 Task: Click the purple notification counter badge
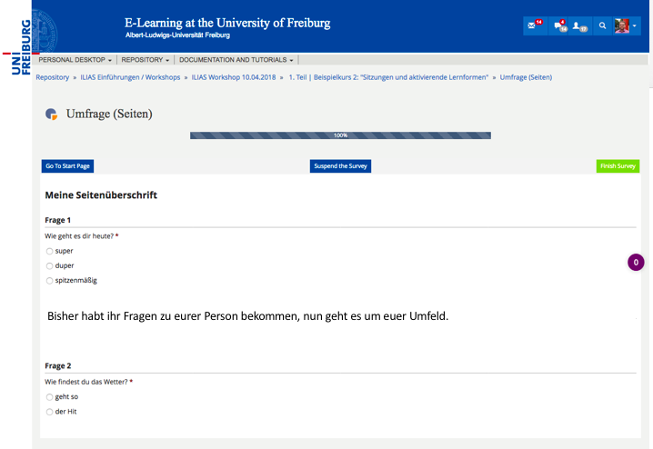(x=636, y=263)
